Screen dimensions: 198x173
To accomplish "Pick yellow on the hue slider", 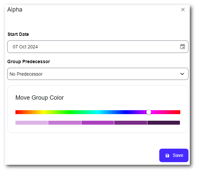I will coord(43,112).
